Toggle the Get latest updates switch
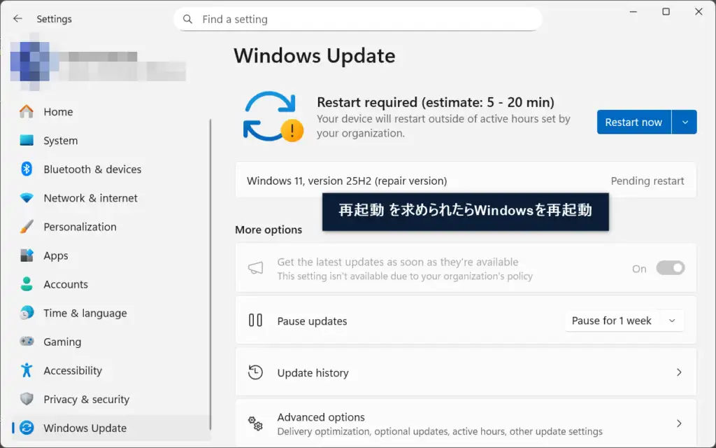716x448 pixels. pos(670,268)
